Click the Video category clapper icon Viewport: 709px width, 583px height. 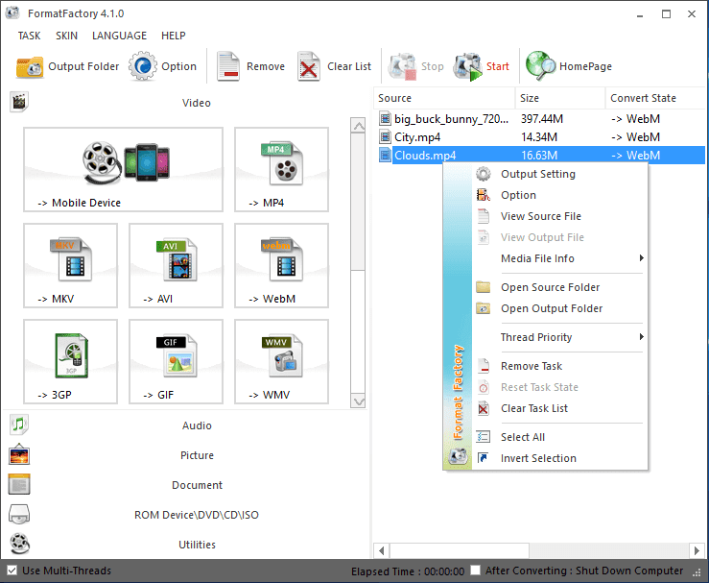click(x=19, y=102)
